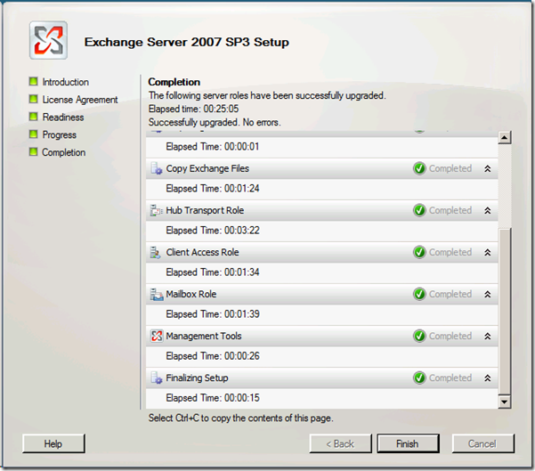
Task: Click the Hub Transport Role icon
Action: 157,211
